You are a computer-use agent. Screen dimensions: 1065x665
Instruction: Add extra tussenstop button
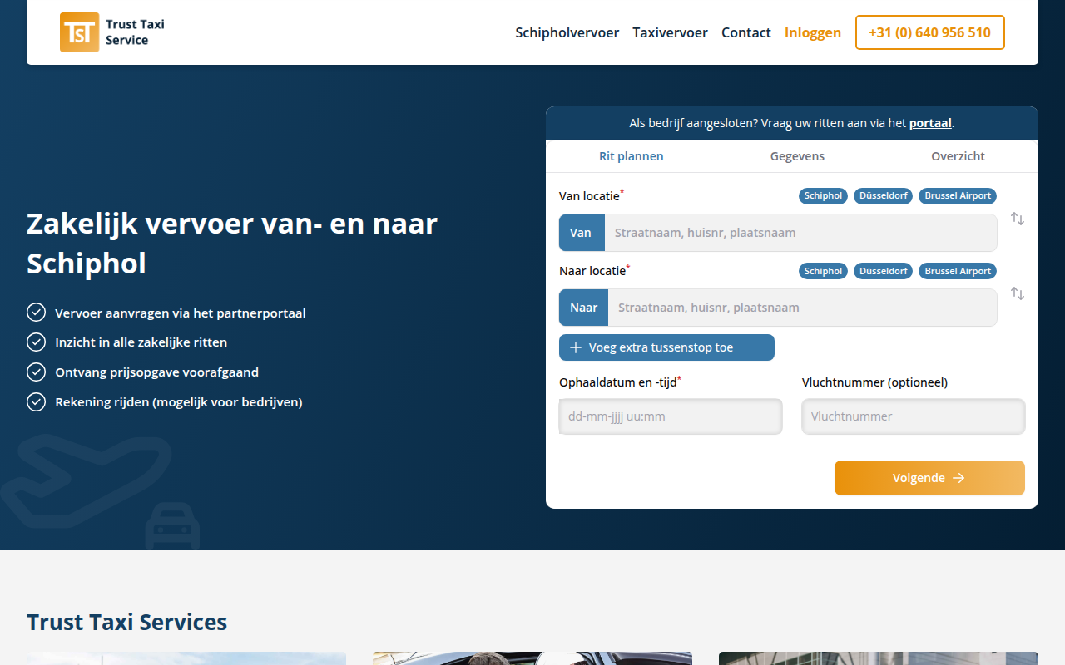tap(666, 347)
